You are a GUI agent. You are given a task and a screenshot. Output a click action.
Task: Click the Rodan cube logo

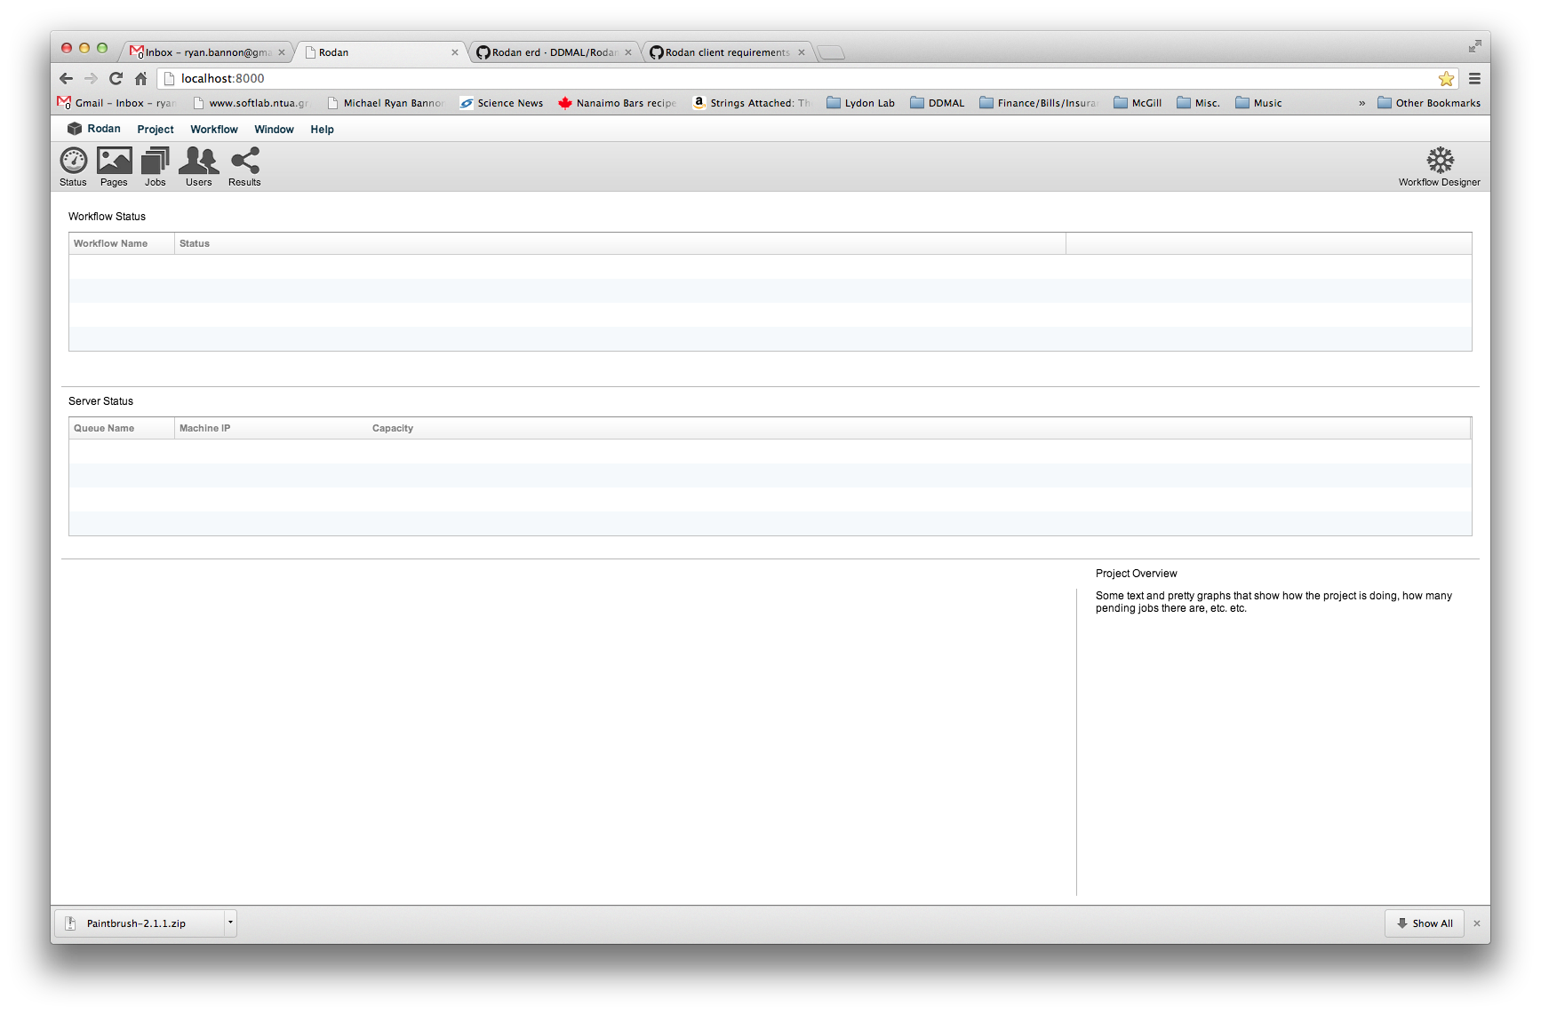tap(75, 129)
